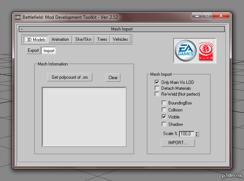Enable Detach Materials checkbox

[x=157, y=88]
